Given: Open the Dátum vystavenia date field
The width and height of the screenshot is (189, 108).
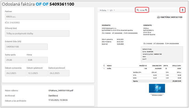Looking at the screenshot, I should (15, 73).
